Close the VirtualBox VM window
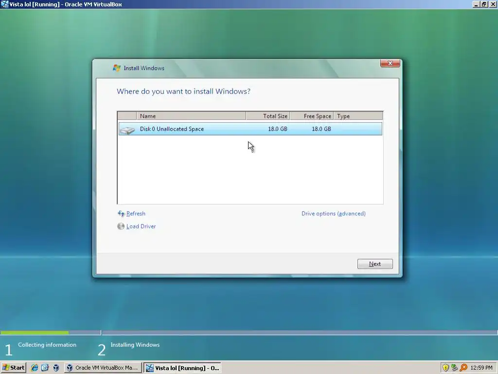 pos(493,4)
